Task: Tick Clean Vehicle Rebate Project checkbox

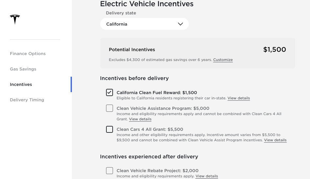Action: 109,170
